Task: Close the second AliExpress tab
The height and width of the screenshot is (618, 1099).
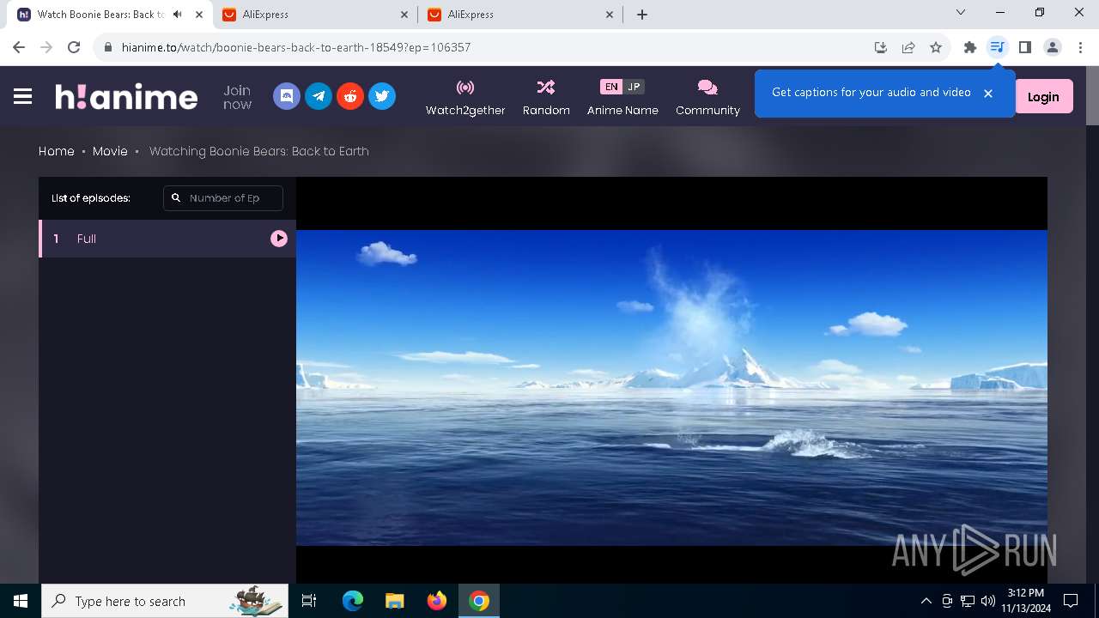Action: tap(610, 15)
